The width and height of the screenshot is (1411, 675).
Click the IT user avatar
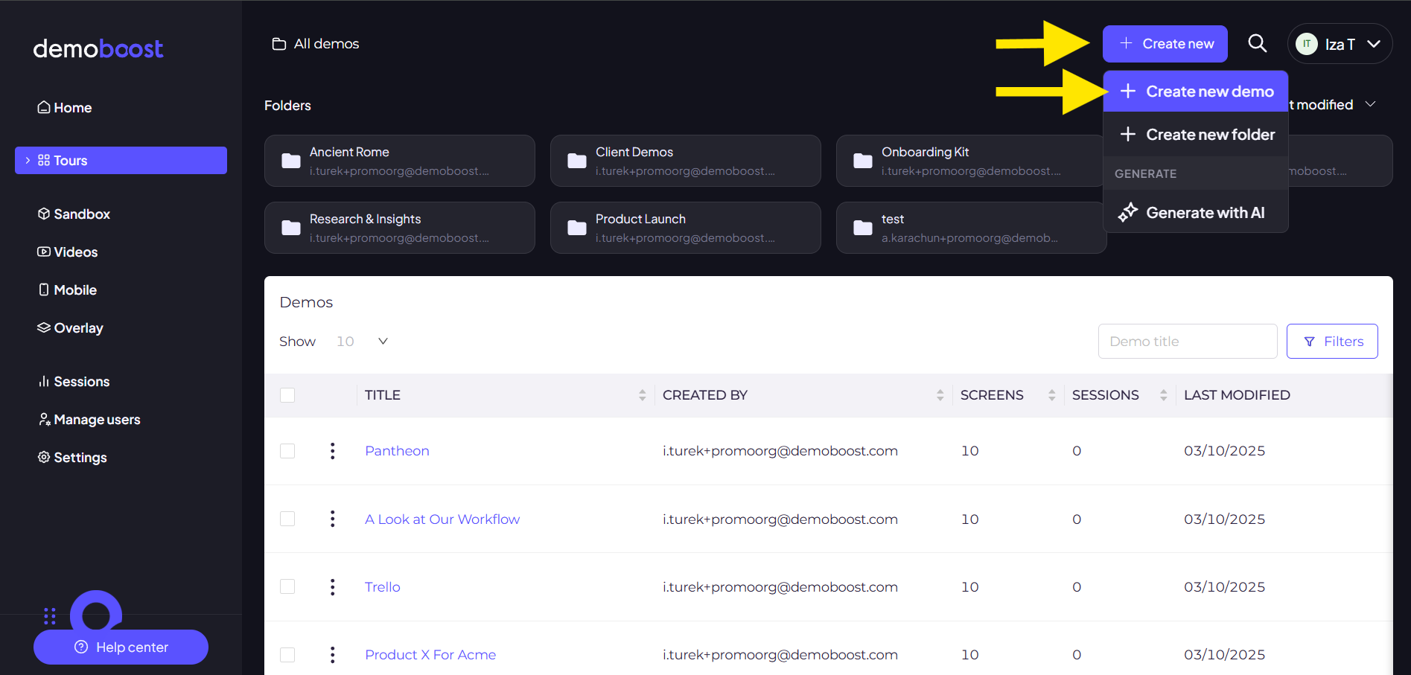point(1306,44)
